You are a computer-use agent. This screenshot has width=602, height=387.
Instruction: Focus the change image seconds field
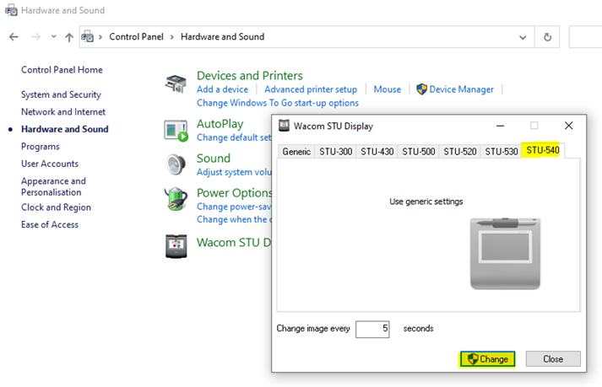pyautogui.click(x=372, y=329)
